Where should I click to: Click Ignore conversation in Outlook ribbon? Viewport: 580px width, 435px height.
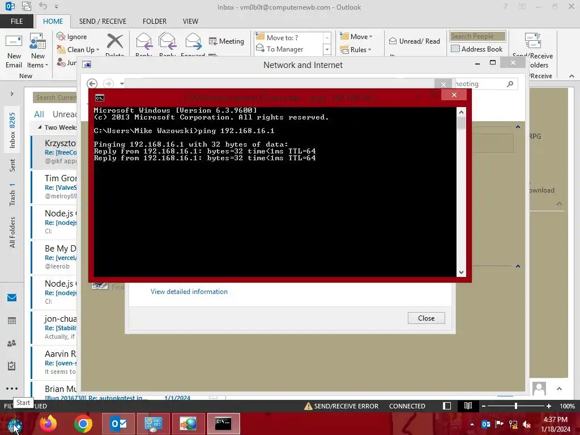(x=72, y=37)
